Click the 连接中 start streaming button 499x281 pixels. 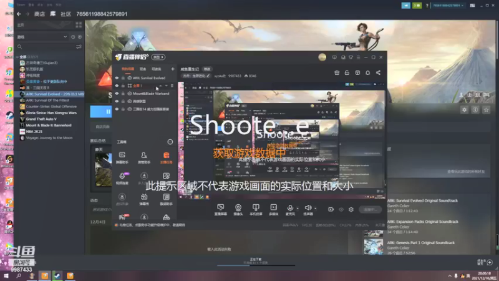point(370,209)
